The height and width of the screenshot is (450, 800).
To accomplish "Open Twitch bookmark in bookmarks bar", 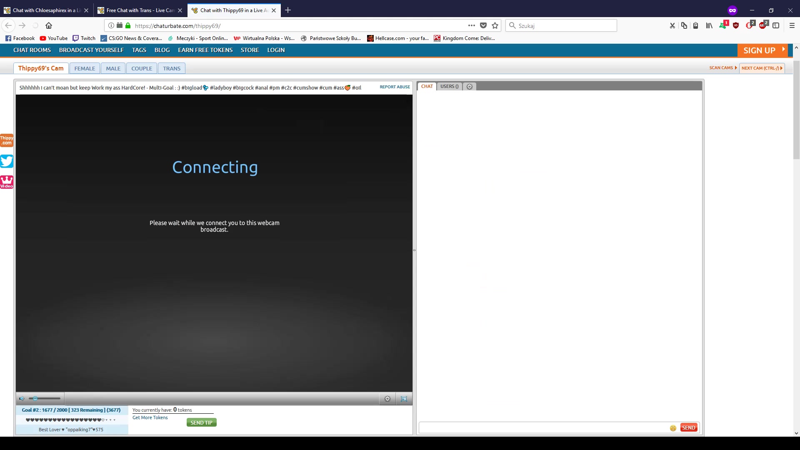I will (x=84, y=38).
